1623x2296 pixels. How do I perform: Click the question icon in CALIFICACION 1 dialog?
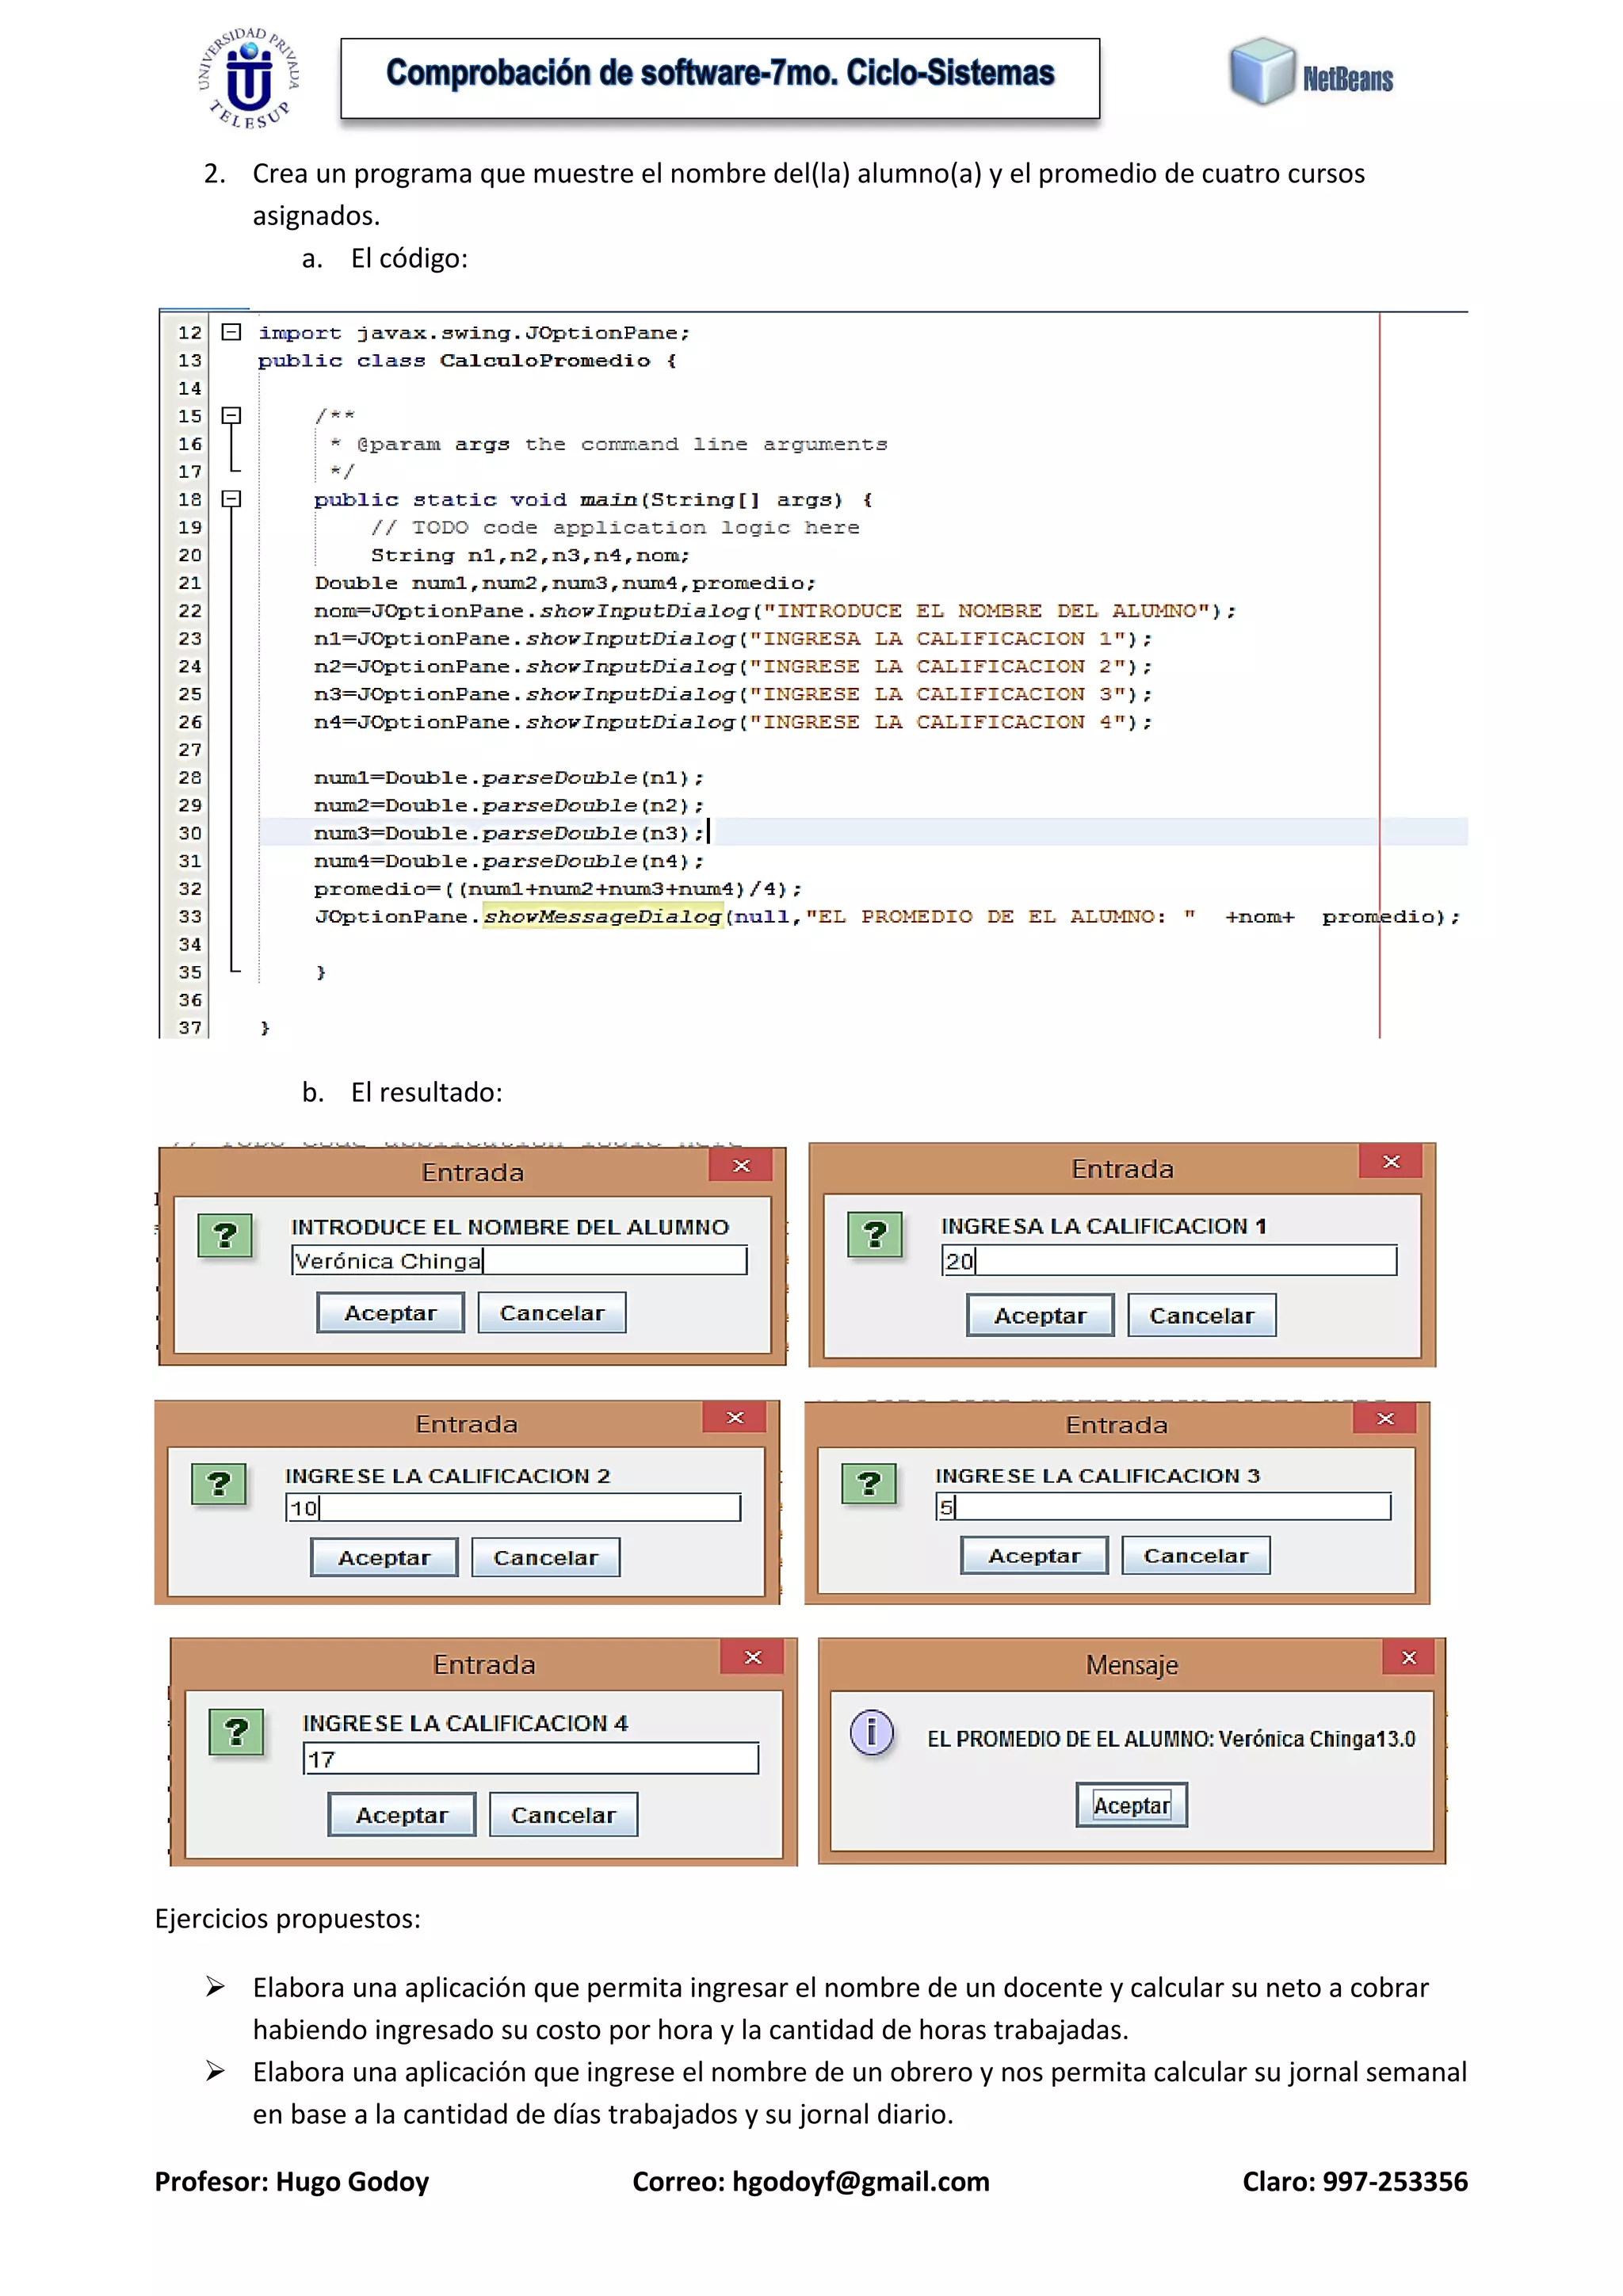click(x=874, y=1235)
